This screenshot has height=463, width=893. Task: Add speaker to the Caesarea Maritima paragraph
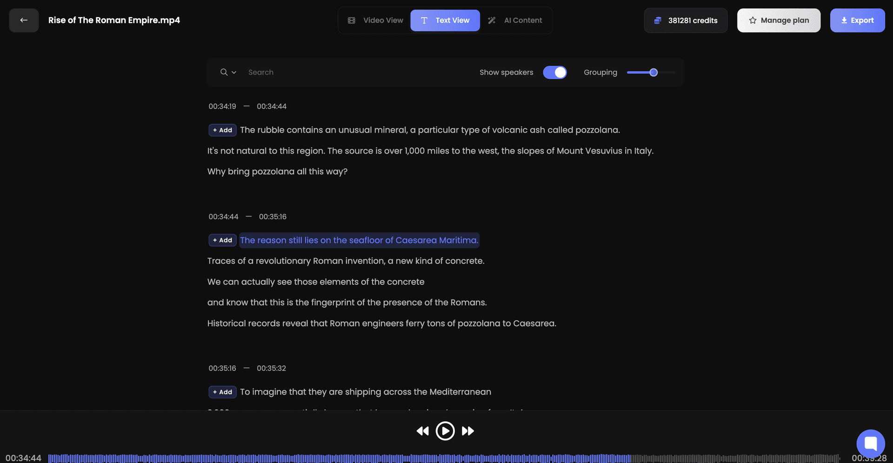[222, 240]
